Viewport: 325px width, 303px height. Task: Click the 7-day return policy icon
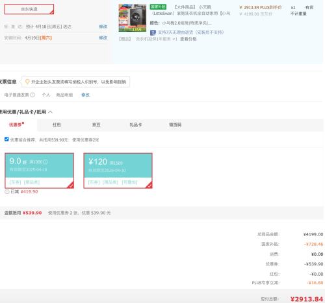click(x=153, y=32)
